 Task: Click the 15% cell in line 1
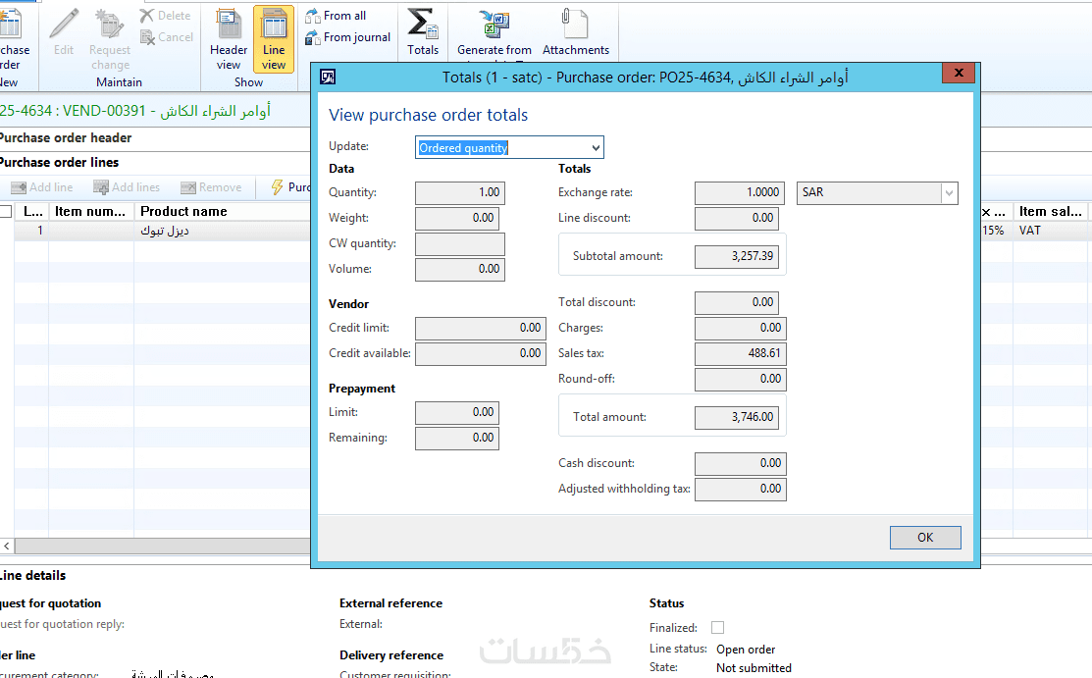click(x=993, y=231)
